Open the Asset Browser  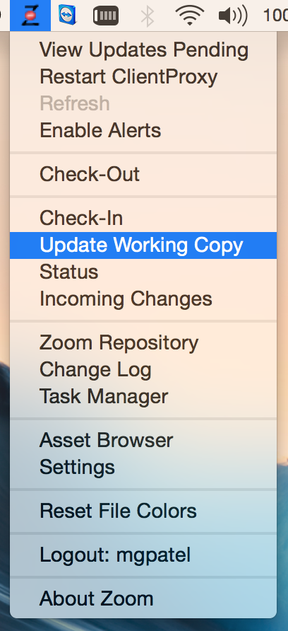(143, 440)
